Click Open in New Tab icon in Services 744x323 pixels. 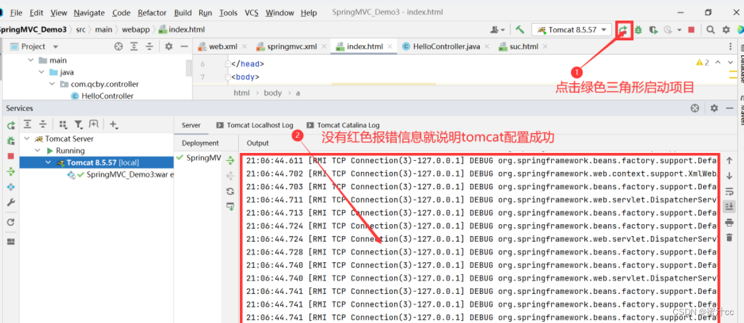pyautogui.click(x=94, y=124)
